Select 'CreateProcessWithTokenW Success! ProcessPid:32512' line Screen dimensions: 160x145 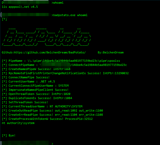click(x=47, y=119)
